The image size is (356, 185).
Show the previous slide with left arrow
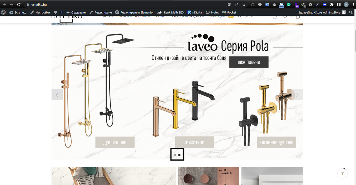(x=57, y=95)
